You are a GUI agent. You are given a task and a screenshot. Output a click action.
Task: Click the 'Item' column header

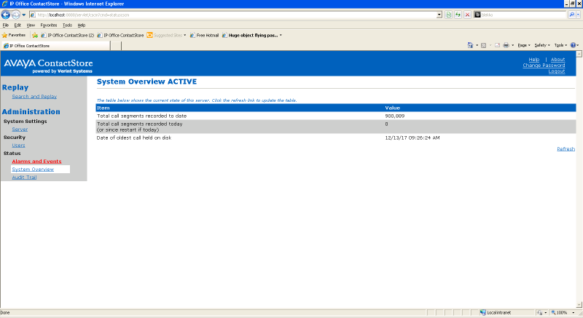[103, 108]
